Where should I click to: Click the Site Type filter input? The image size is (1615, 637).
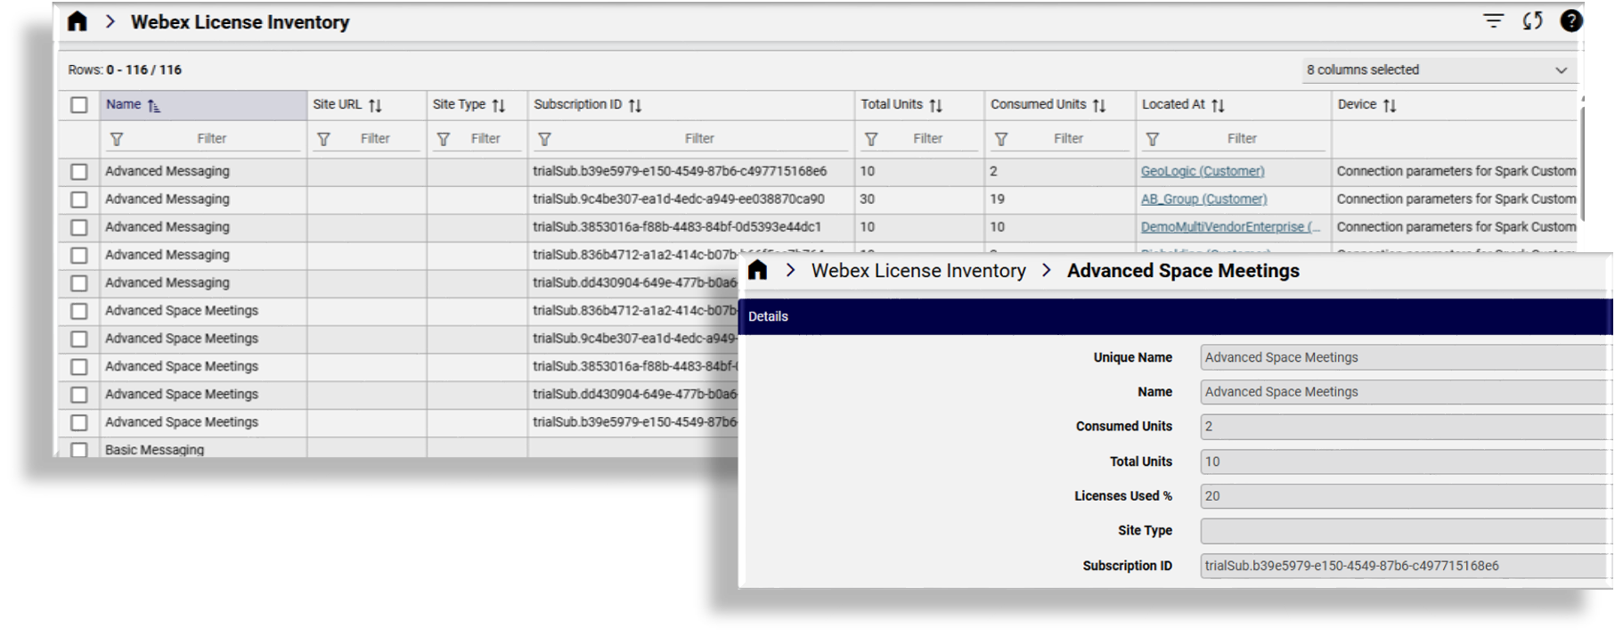(485, 139)
